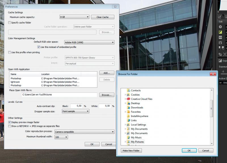Enable Use this profile when printing

coord(10,52)
